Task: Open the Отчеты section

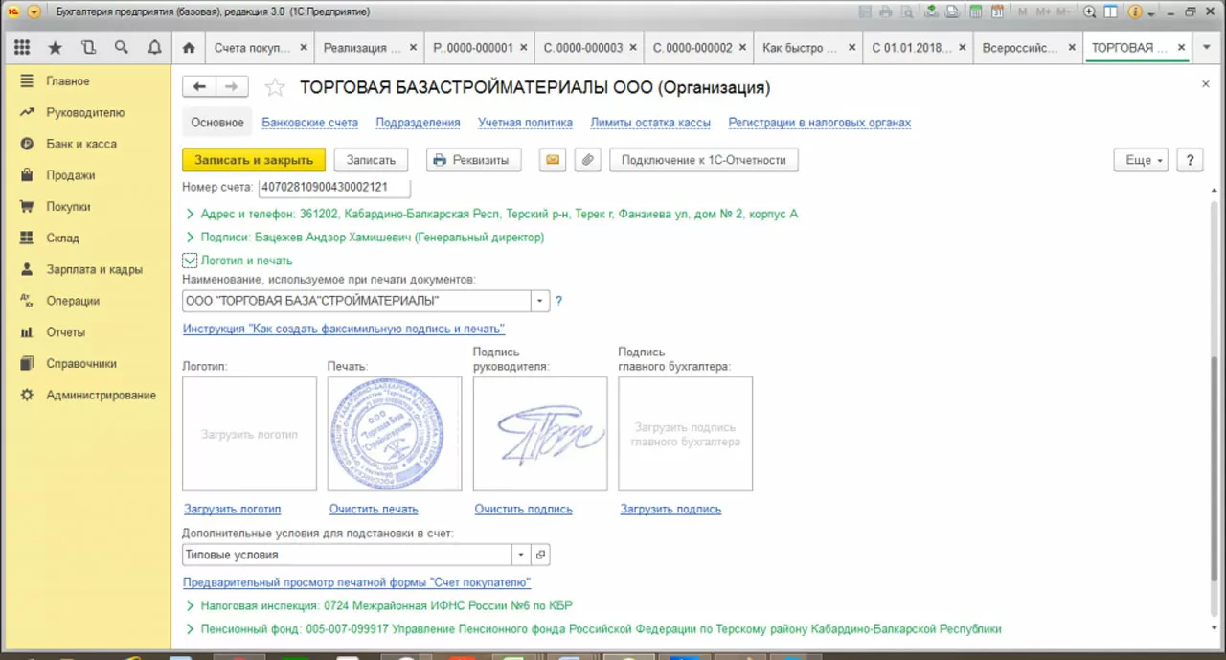Action: click(86, 332)
